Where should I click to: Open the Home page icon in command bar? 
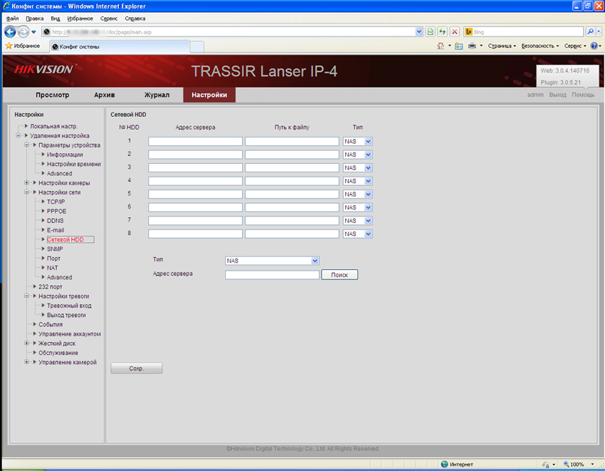pyautogui.click(x=441, y=46)
